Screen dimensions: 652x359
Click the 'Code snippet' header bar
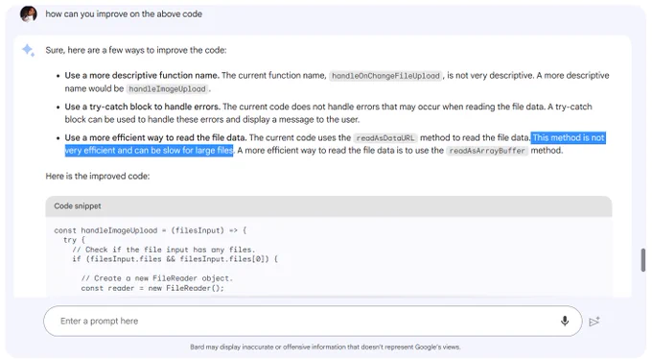tap(329, 206)
